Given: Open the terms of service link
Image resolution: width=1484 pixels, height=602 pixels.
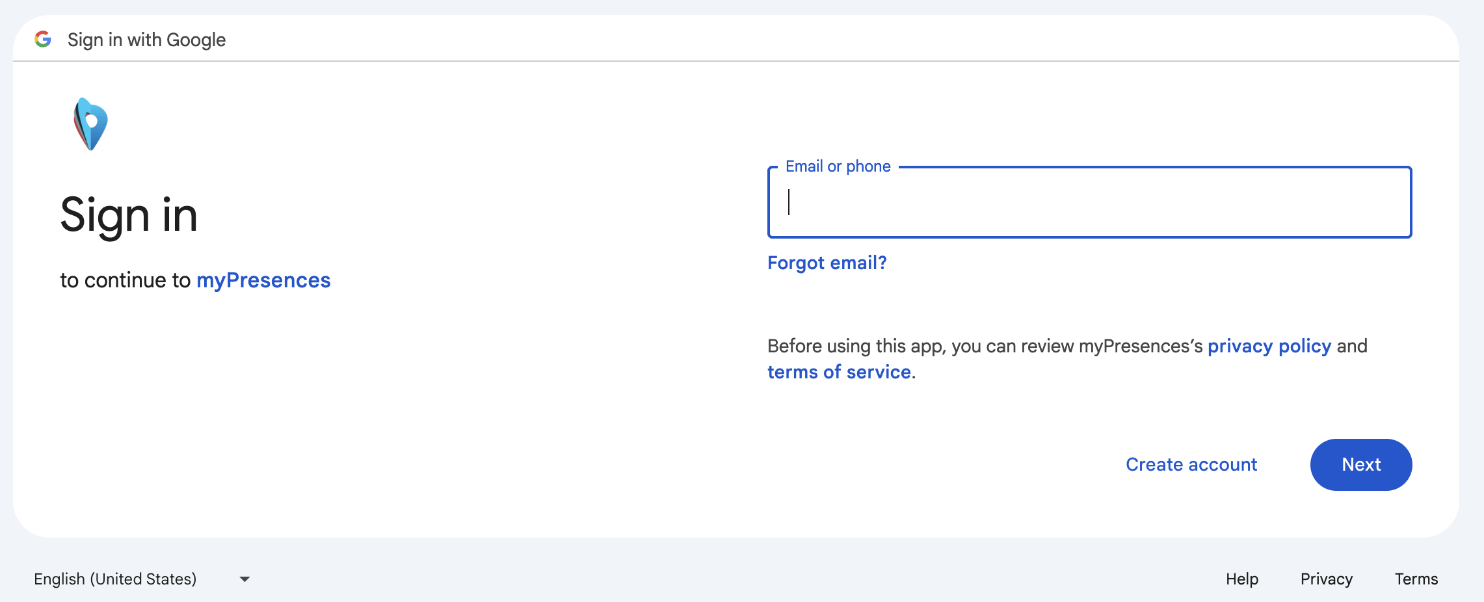Looking at the screenshot, I should coord(839,372).
